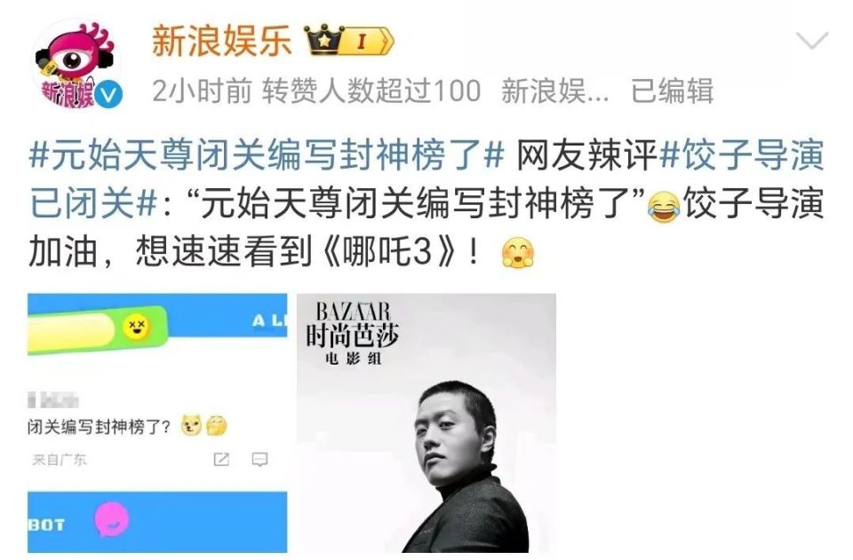Open the 新浪娱乐 profile avatar
Image resolution: width=853 pixels, height=560 pixels.
coord(76,64)
